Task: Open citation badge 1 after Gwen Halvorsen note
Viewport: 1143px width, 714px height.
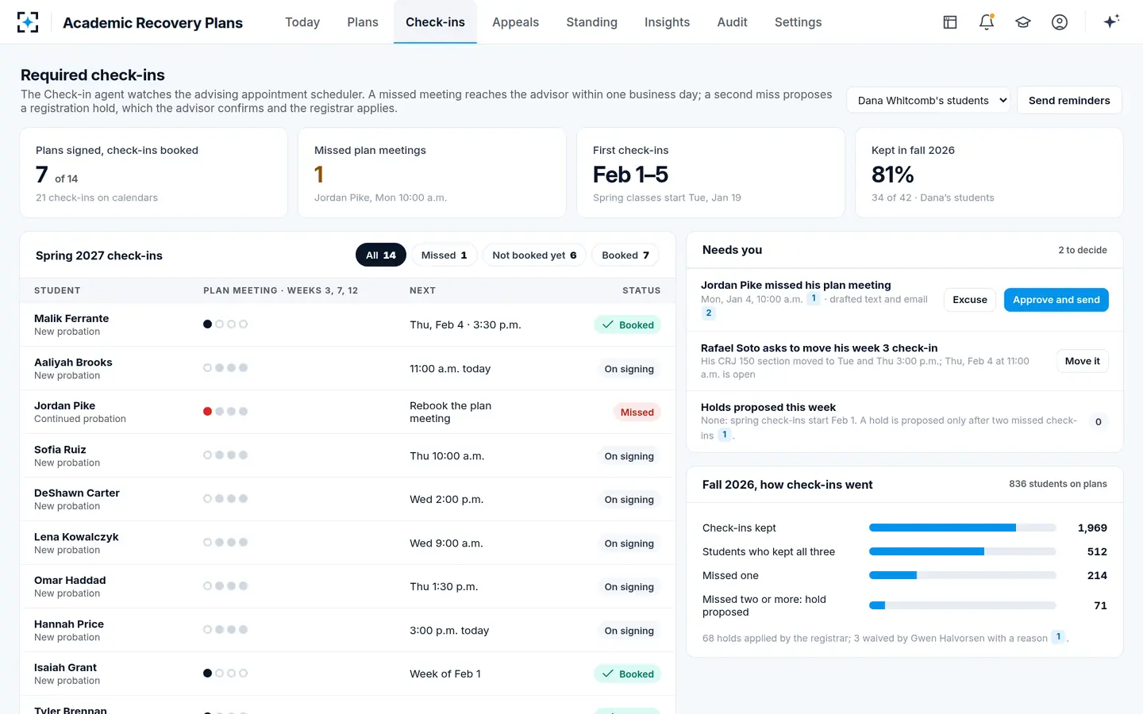Action: [x=1058, y=637]
